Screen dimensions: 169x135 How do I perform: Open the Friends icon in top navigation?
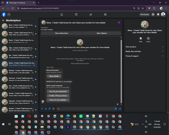(91, 15)
